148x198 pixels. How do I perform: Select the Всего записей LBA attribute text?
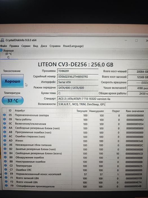(27, 178)
